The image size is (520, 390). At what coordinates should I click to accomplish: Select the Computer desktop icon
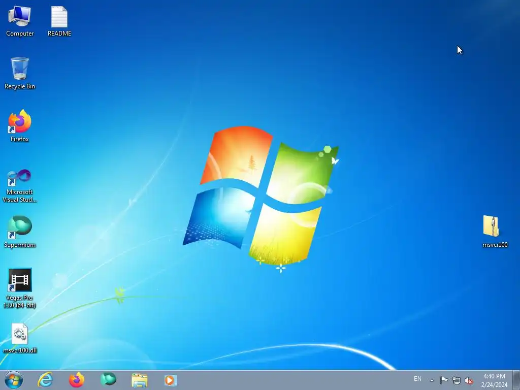(x=20, y=21)
